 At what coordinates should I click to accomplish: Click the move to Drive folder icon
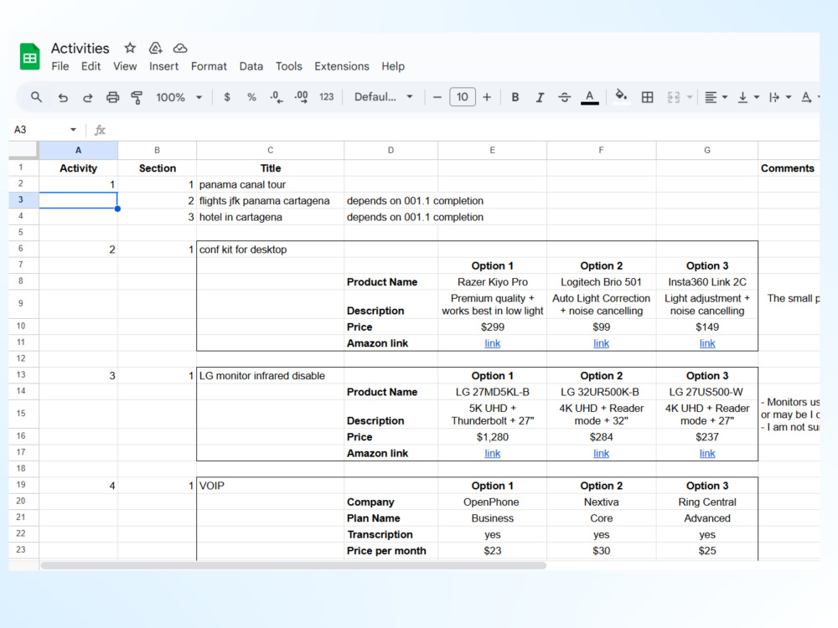(156, 48)
